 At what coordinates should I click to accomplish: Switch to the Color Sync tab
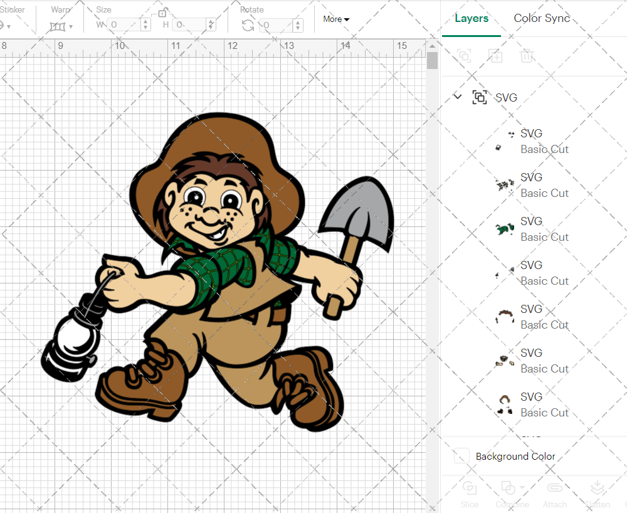coord(541,18)
